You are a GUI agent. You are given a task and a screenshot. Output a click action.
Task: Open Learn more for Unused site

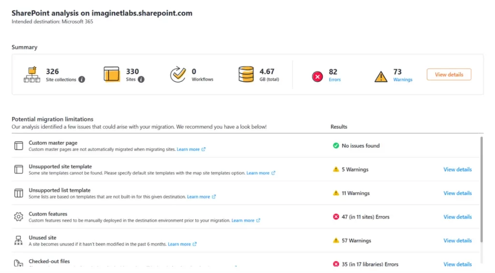pyautogui.click(x=179, y=244)
